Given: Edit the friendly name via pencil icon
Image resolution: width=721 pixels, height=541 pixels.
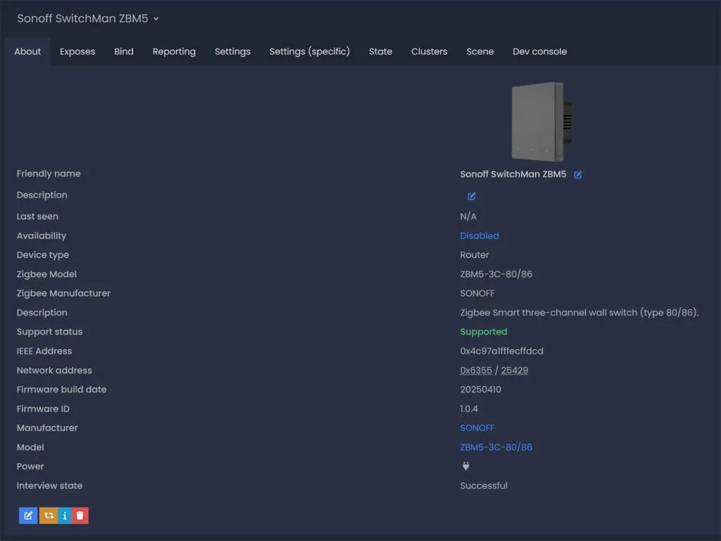Looking at the screenshot, I should 578,175.
